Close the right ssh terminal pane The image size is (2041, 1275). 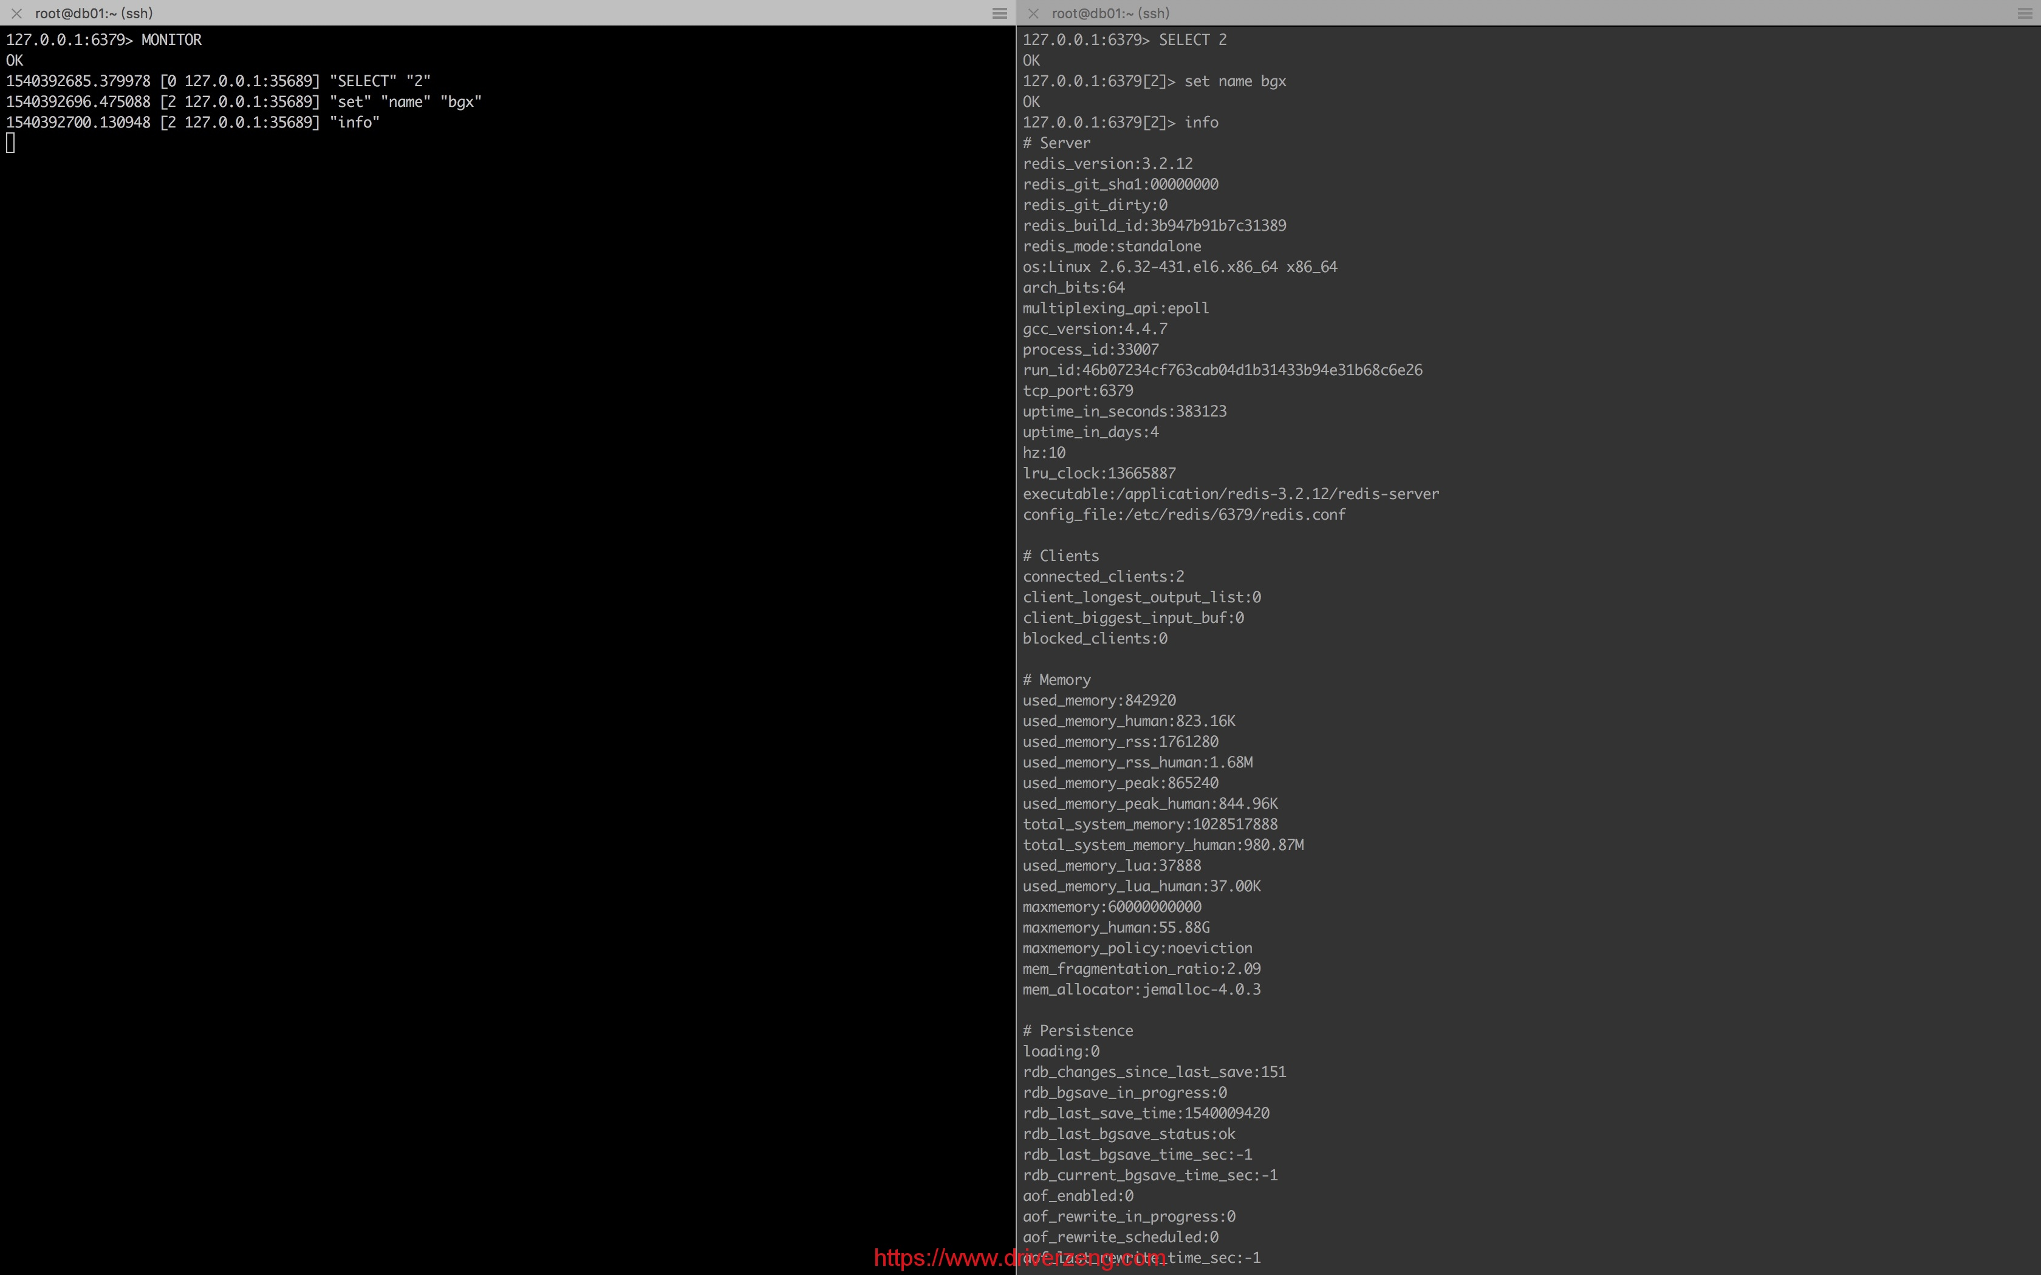[1033, 13]
